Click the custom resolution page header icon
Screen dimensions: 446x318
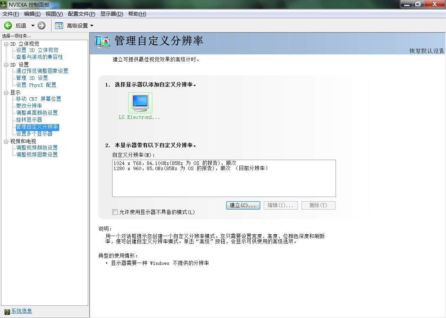click(x=102, y=42)
